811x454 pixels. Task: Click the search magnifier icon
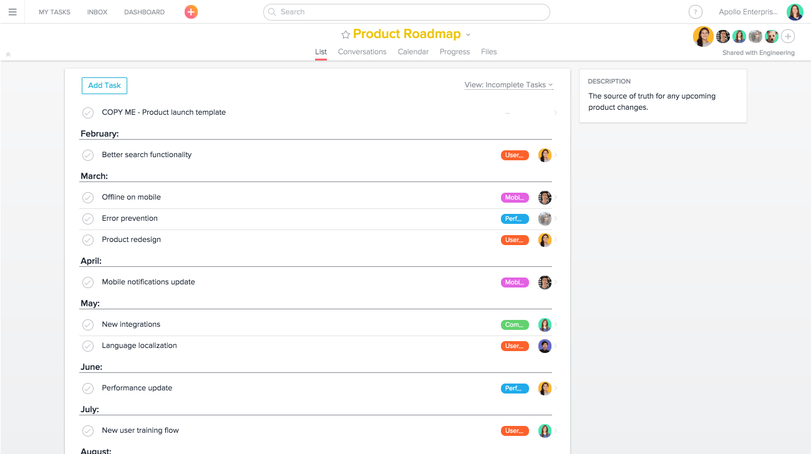(x=271, y=12)
